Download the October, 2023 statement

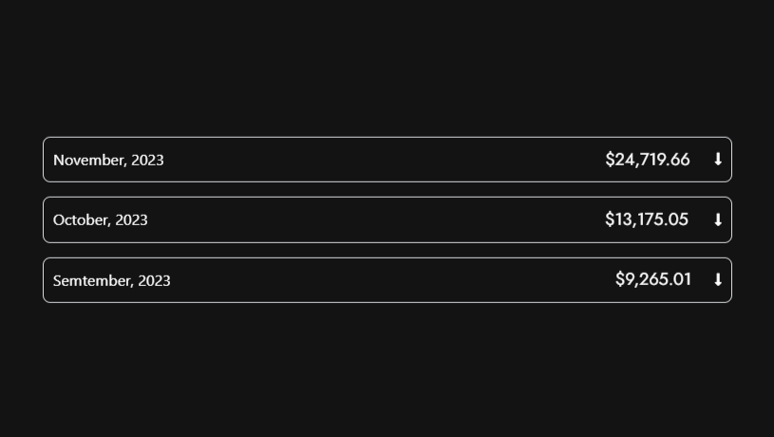[x=718, y=219]
